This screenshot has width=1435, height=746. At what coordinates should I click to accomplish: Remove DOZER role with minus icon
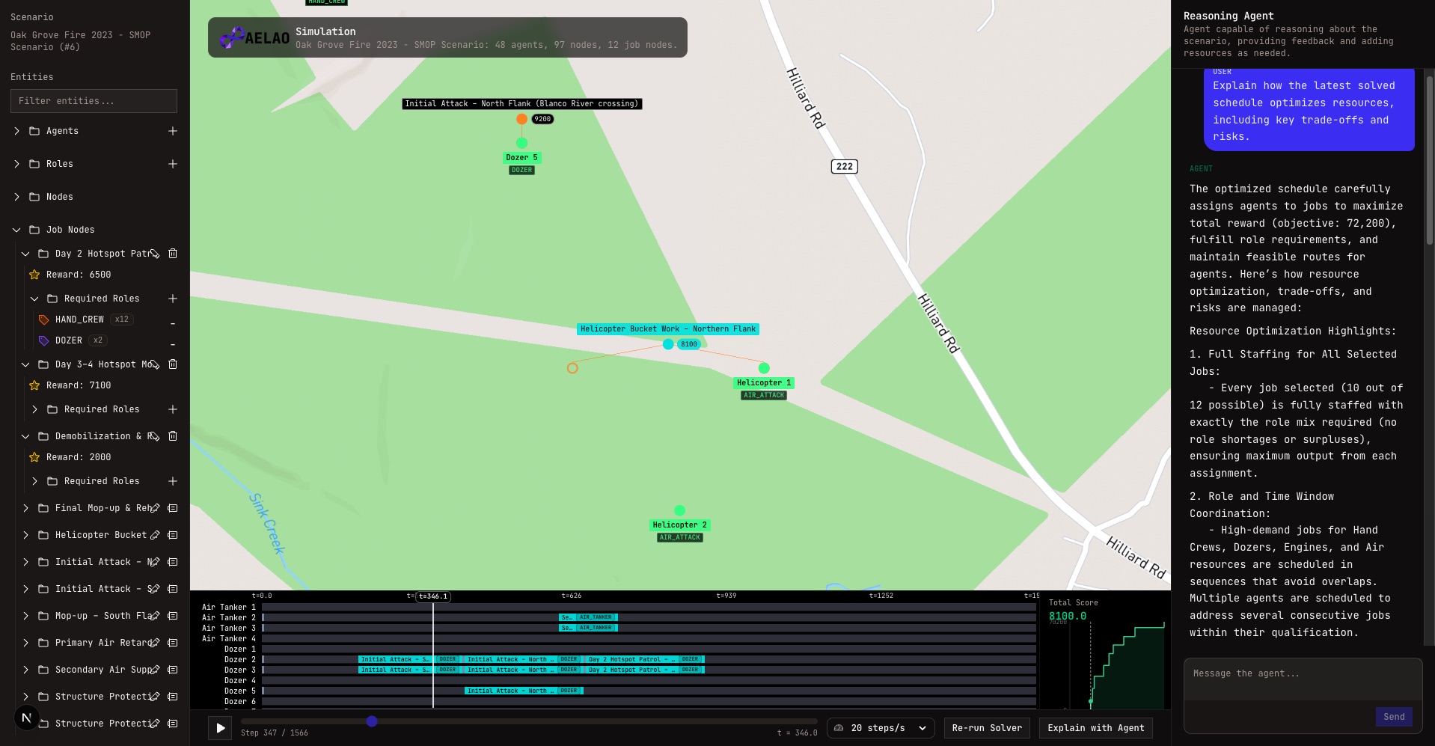pyautogui.click(x=173, y=344)
